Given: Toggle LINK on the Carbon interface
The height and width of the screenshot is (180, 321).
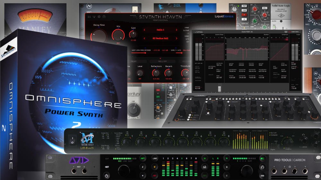Looking at the screenshot, I should tap(155, 158).
